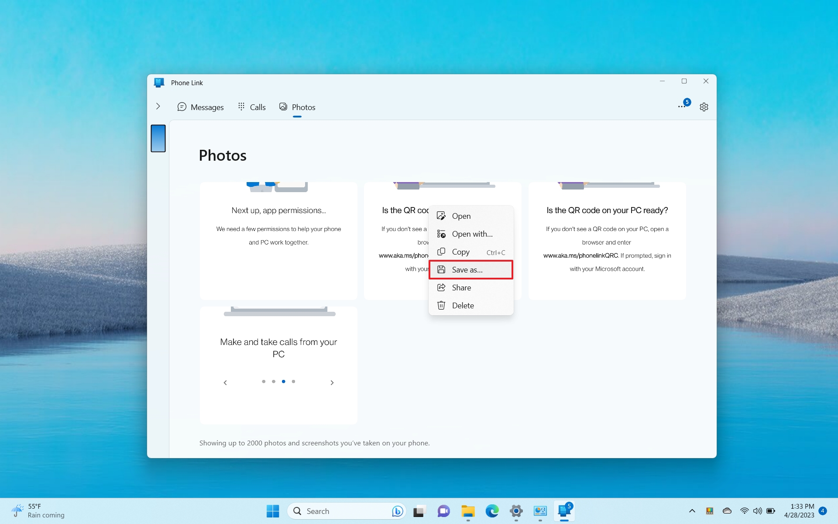The width and height of the screenshot is (838, 524).
Task: Select Copy from the context menu
Action: 460,251
